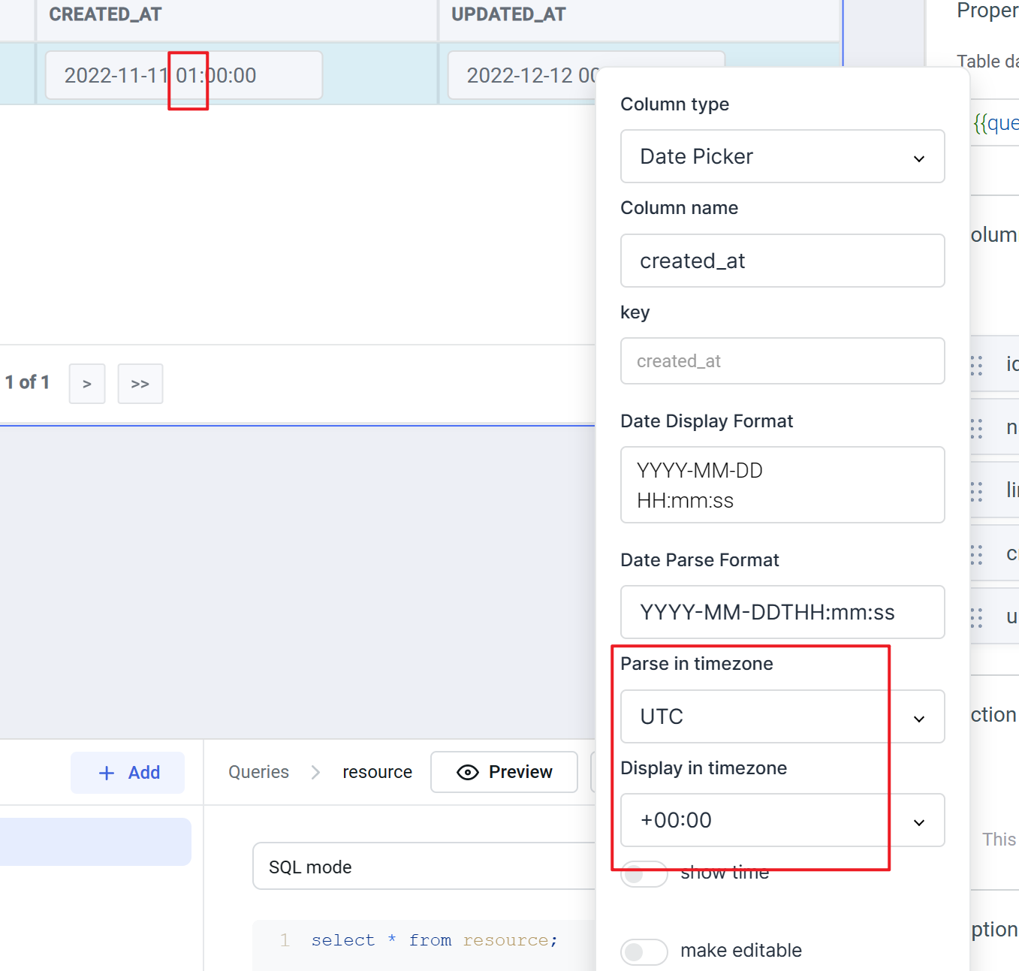Enable the make editable toggle

pos(644,951)
